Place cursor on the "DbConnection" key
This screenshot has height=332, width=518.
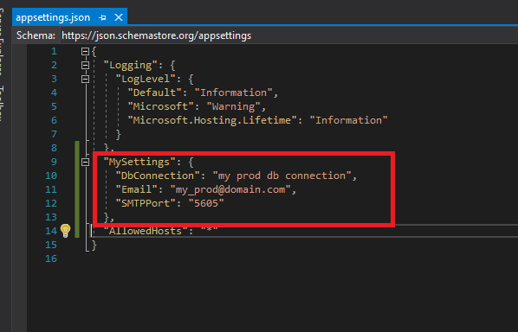(x=158, y=176)
